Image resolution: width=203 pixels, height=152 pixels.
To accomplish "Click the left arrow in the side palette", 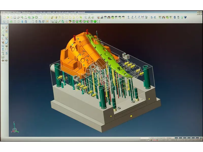I will pyautogui.click(x=3, y=61).
